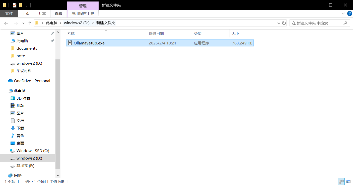This screenshot has width=353, height=185.
Task: Click 此电脑 in address breadcrumb
Action: coord(51,23)
